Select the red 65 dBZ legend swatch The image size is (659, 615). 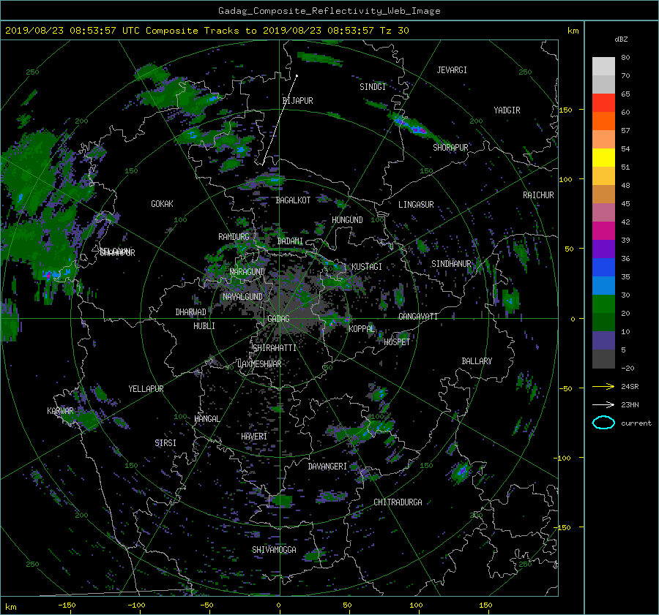[x=603, y=102]
